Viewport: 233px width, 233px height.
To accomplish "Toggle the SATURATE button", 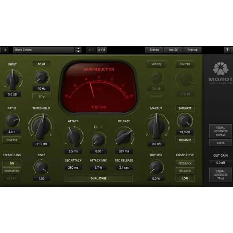I will pyautogui.click(x=185, y=108).
